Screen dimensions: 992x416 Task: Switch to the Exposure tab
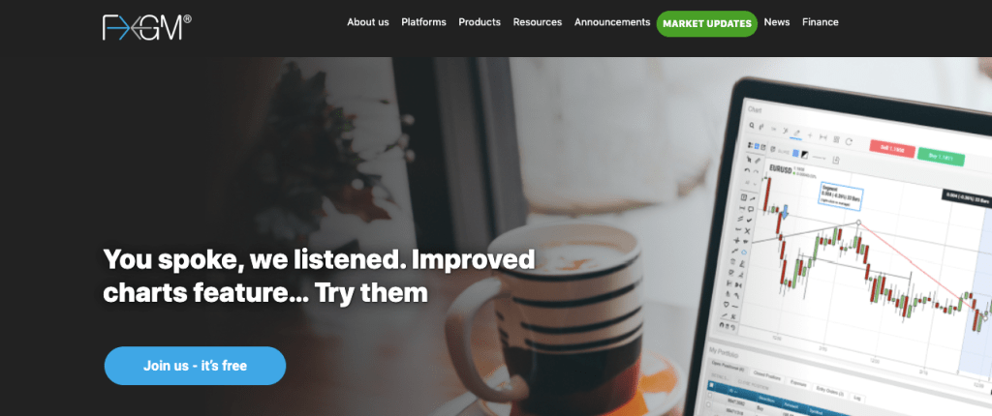point(798,382)
